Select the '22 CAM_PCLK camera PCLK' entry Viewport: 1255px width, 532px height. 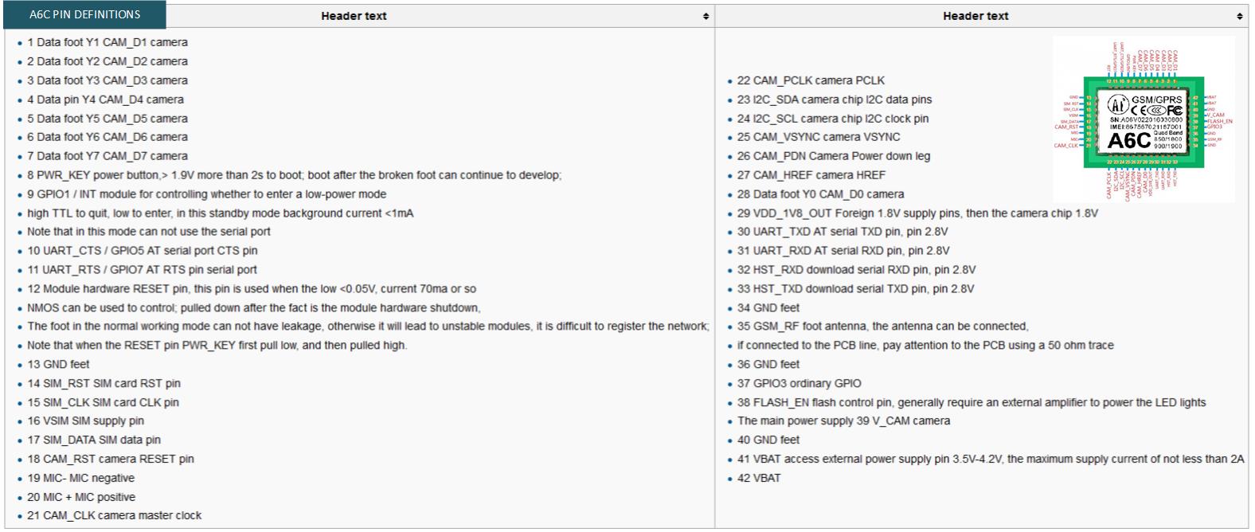click(811, 80)
